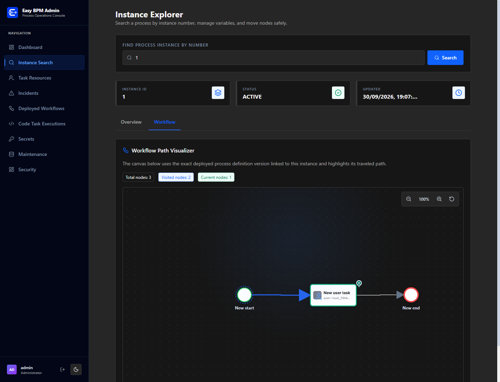The image size is (500, 382).
Task: Click the current-node marker pin above user task
Action: (x=359, y=283)
